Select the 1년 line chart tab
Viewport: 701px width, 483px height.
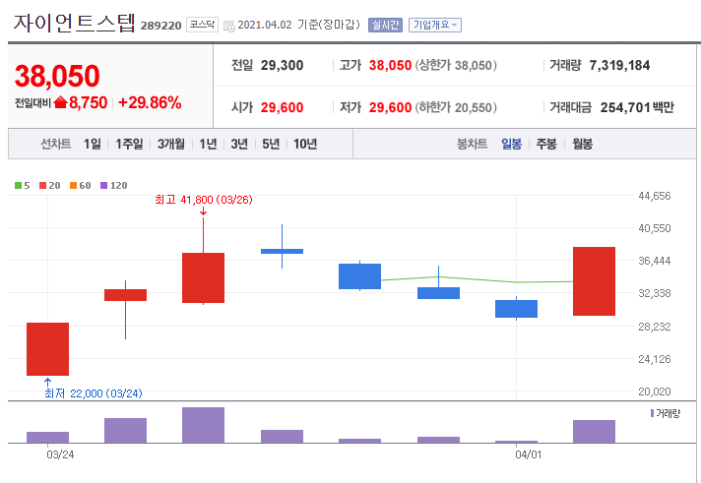pos(208,144)
